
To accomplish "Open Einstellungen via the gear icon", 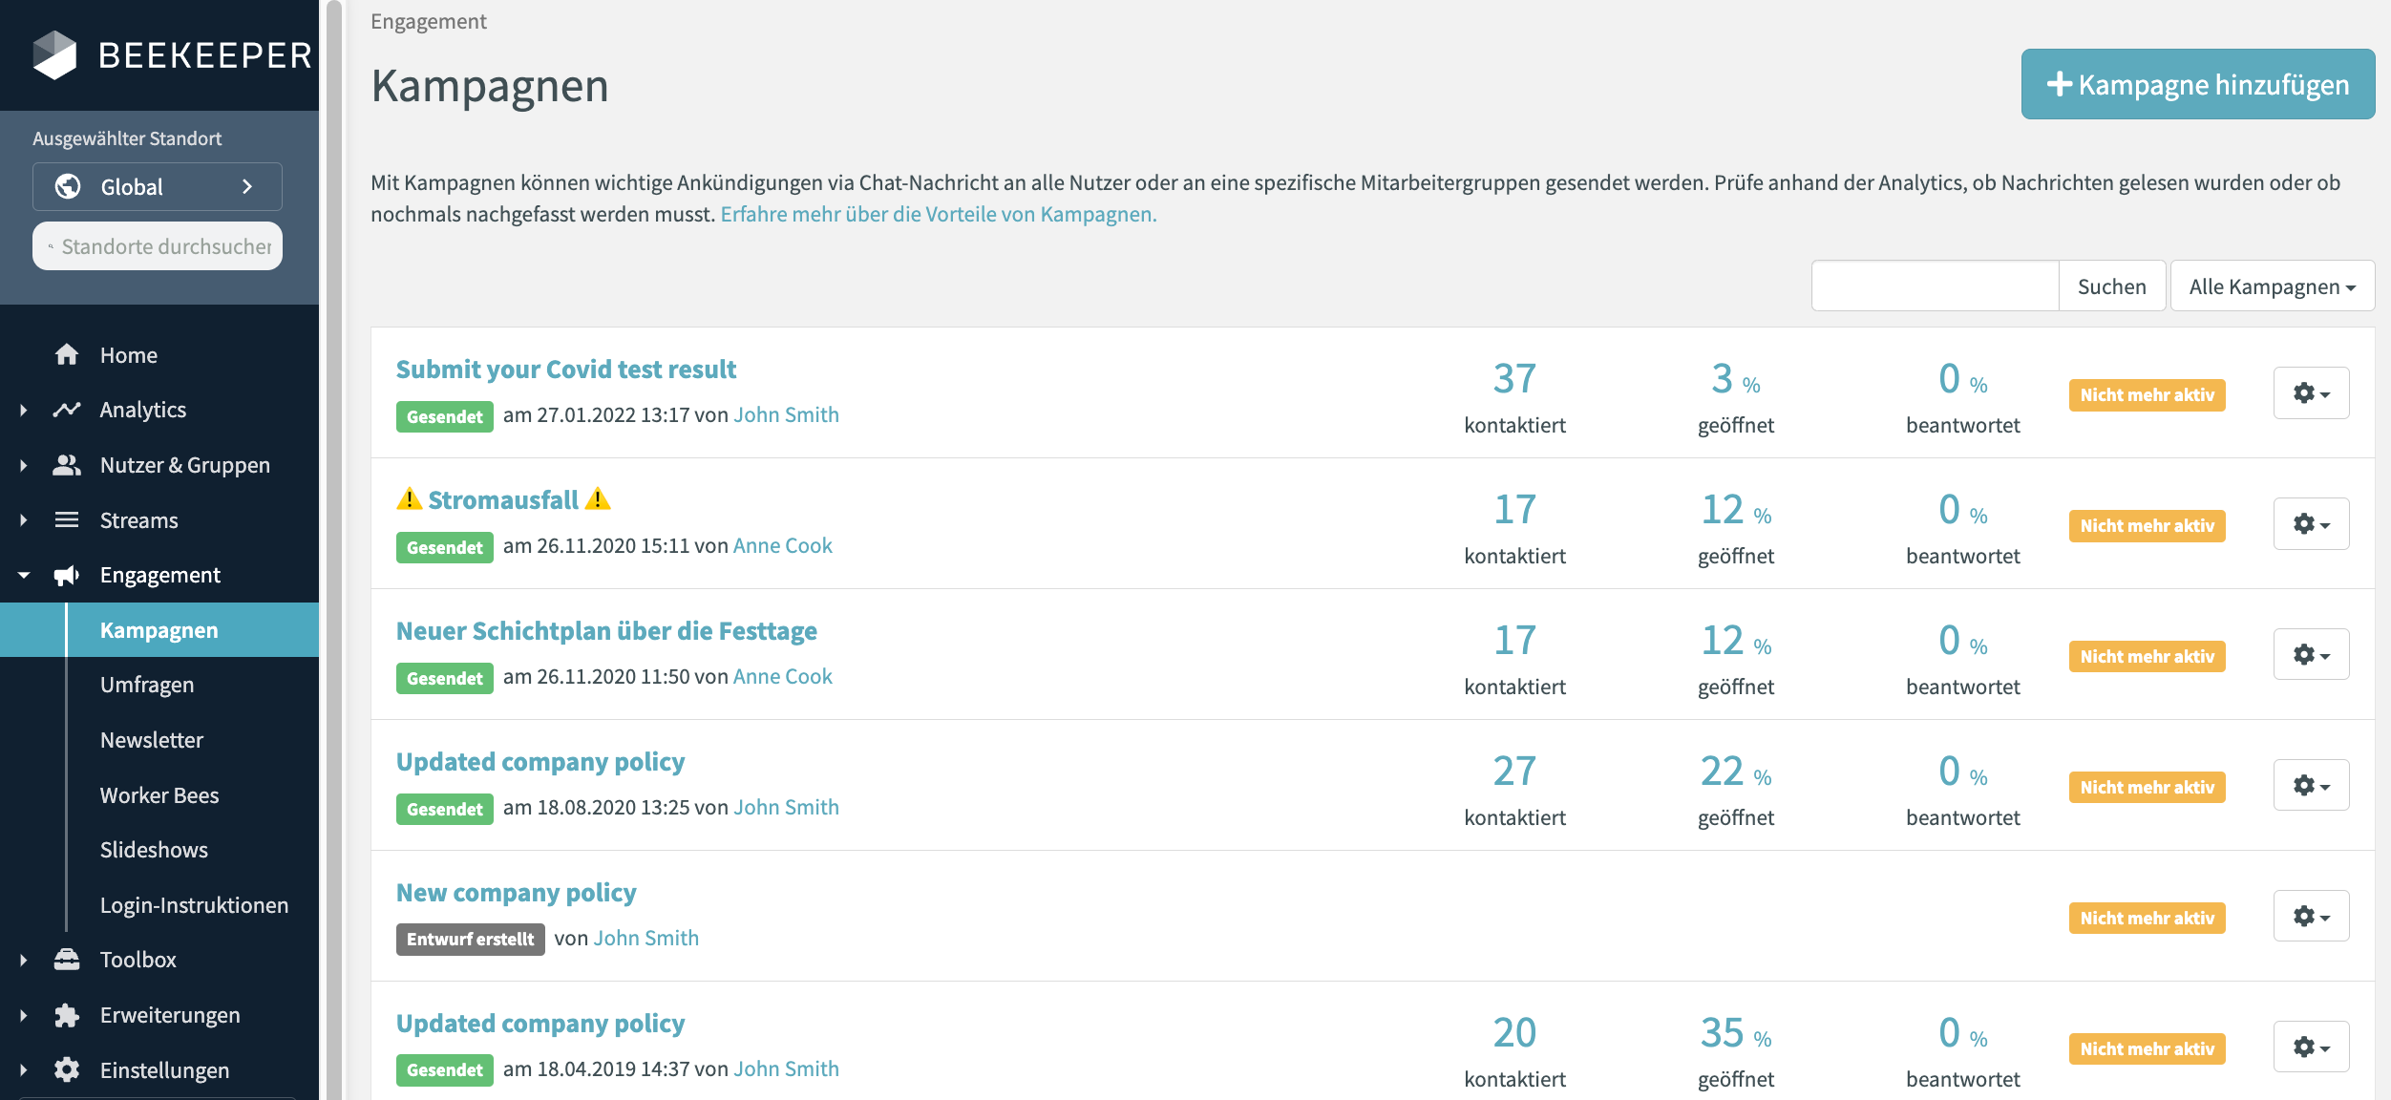I will click(65, 1069).
